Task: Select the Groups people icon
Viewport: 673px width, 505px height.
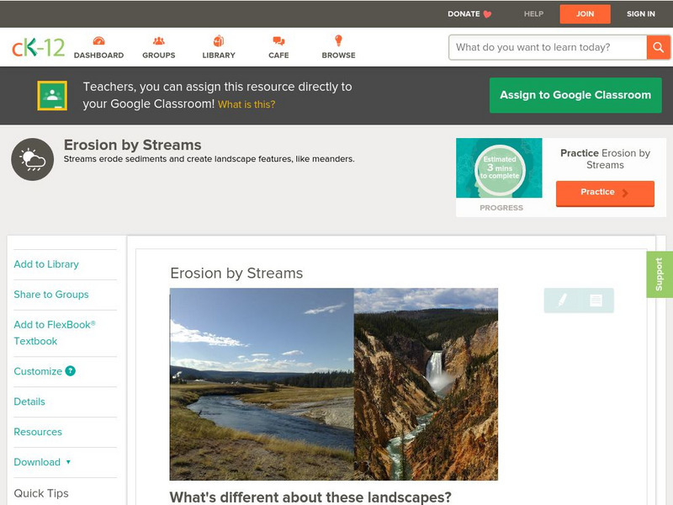Action: pyautogui.click(x=158, y=40)
